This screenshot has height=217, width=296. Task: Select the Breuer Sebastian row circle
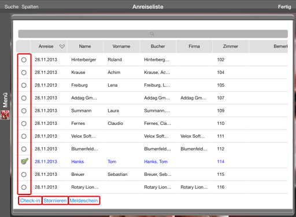click(x=24, y=174)
